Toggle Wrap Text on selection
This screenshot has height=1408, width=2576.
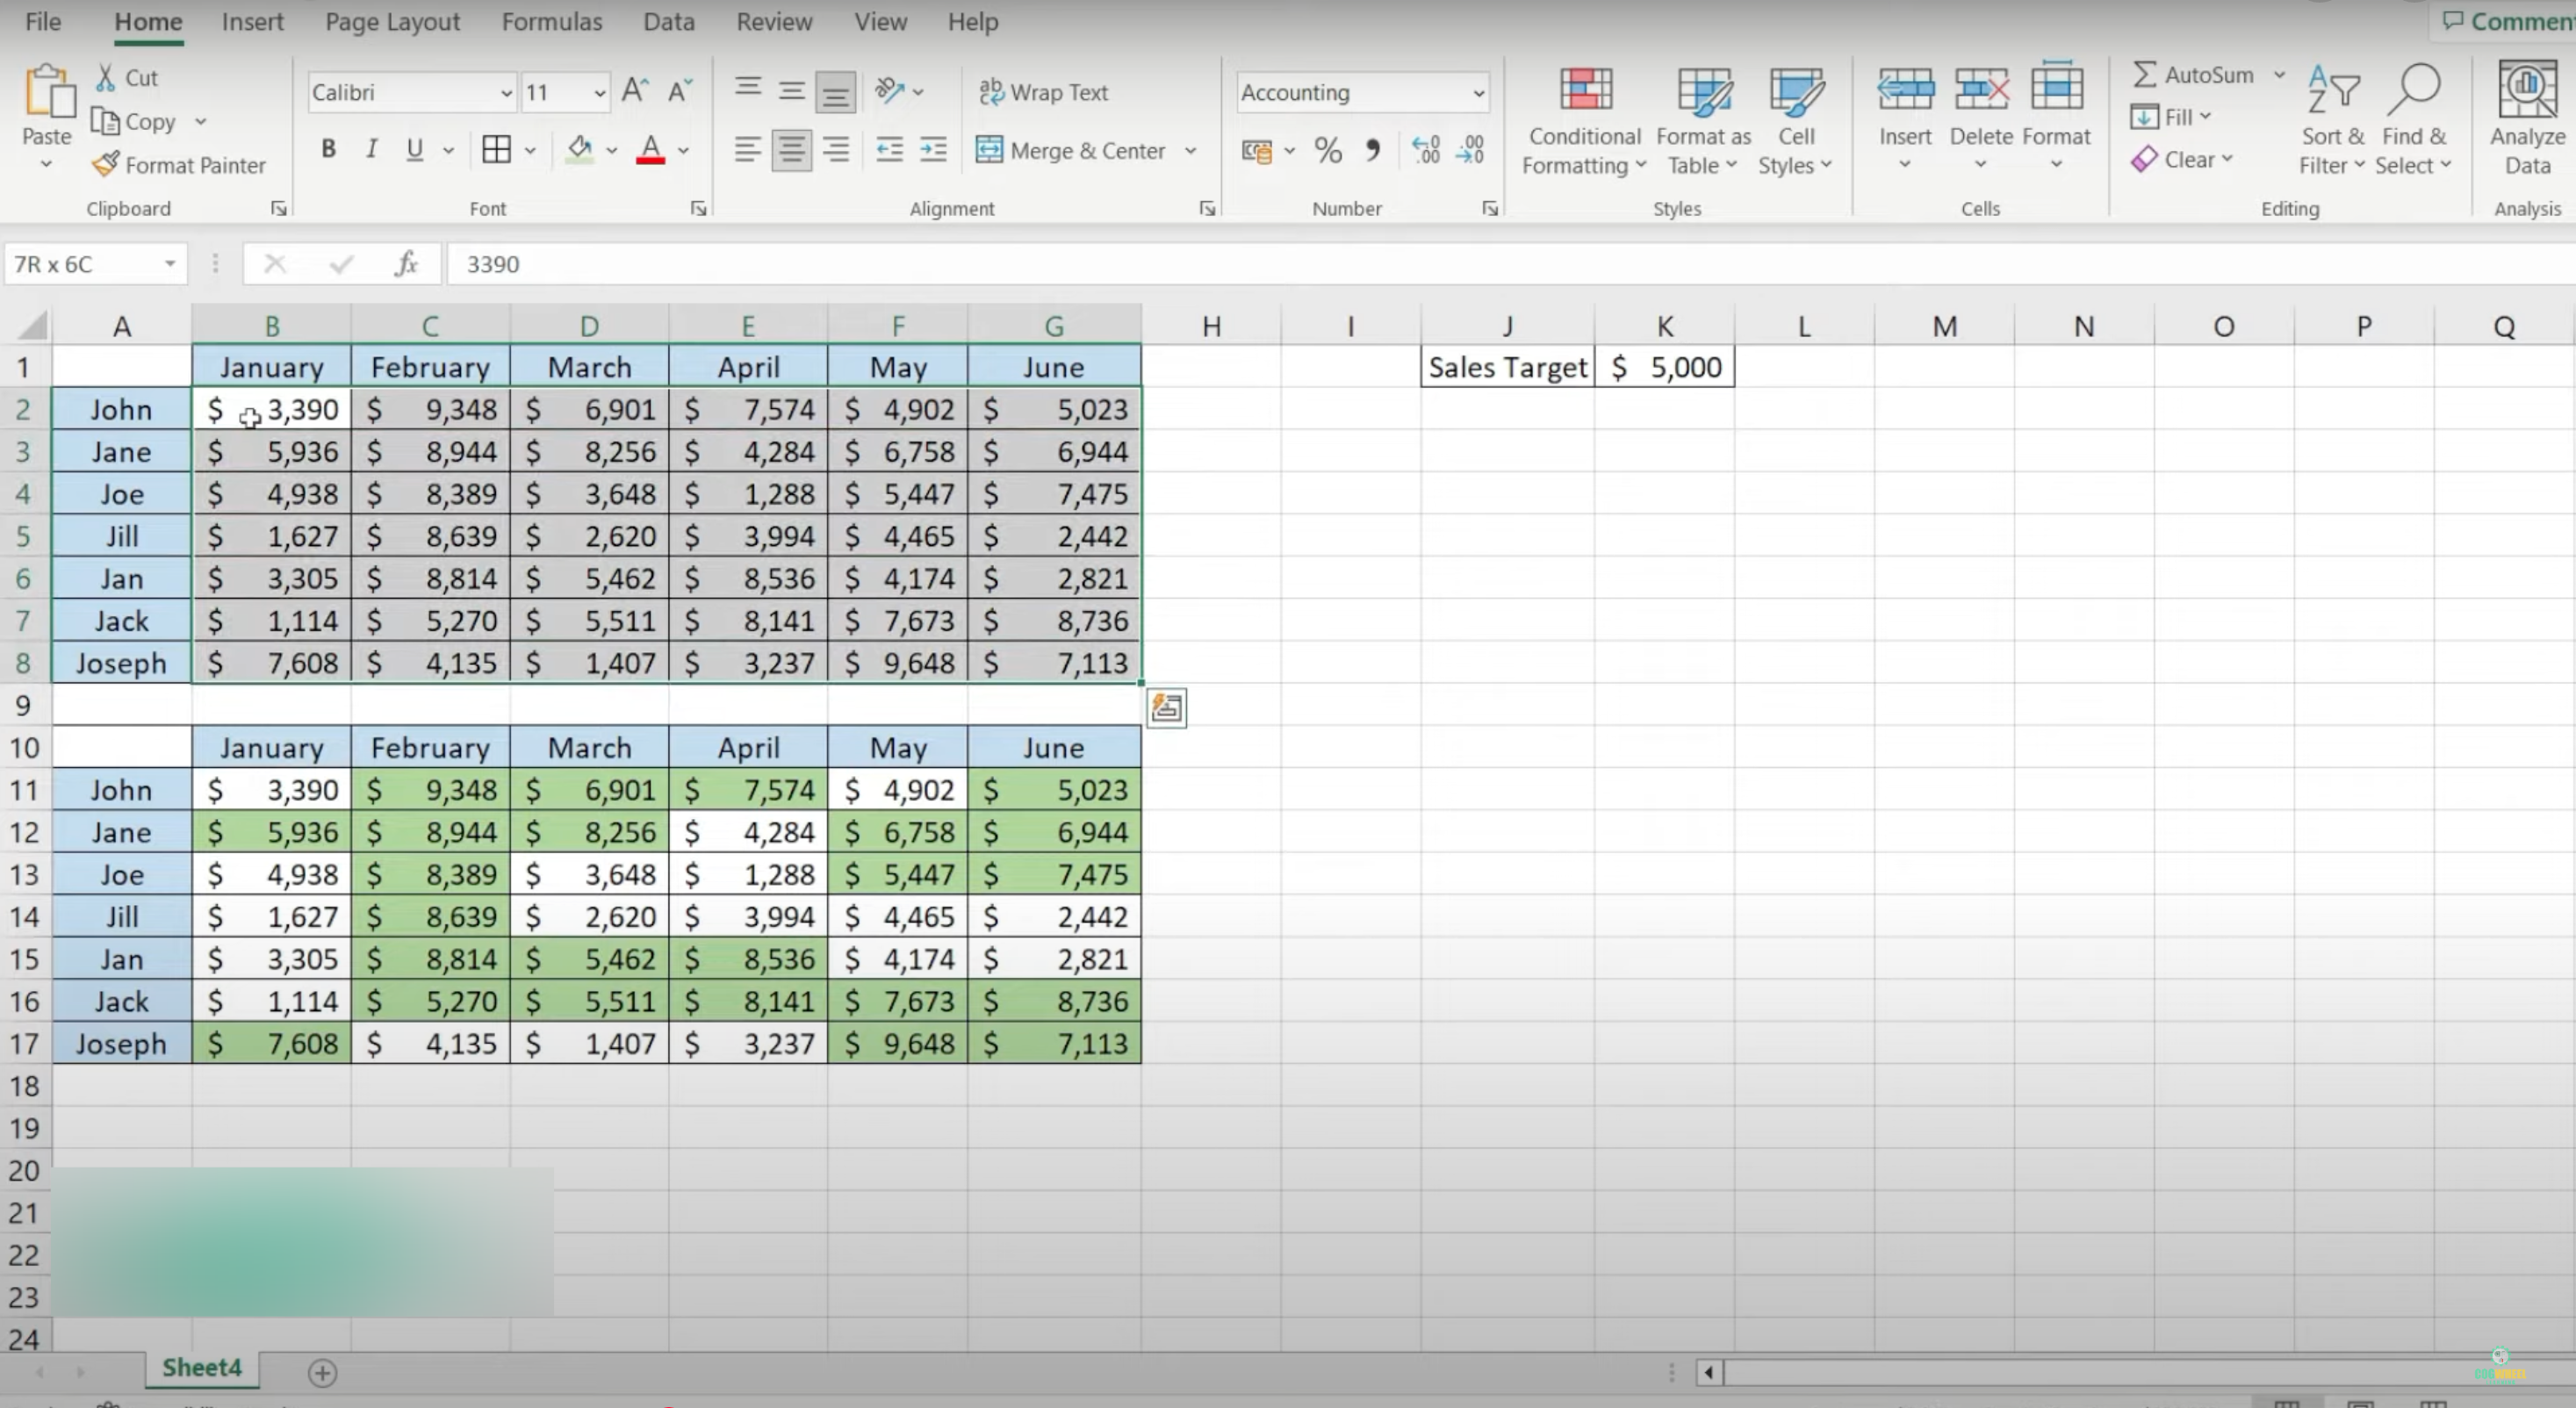click(1044, 92)
